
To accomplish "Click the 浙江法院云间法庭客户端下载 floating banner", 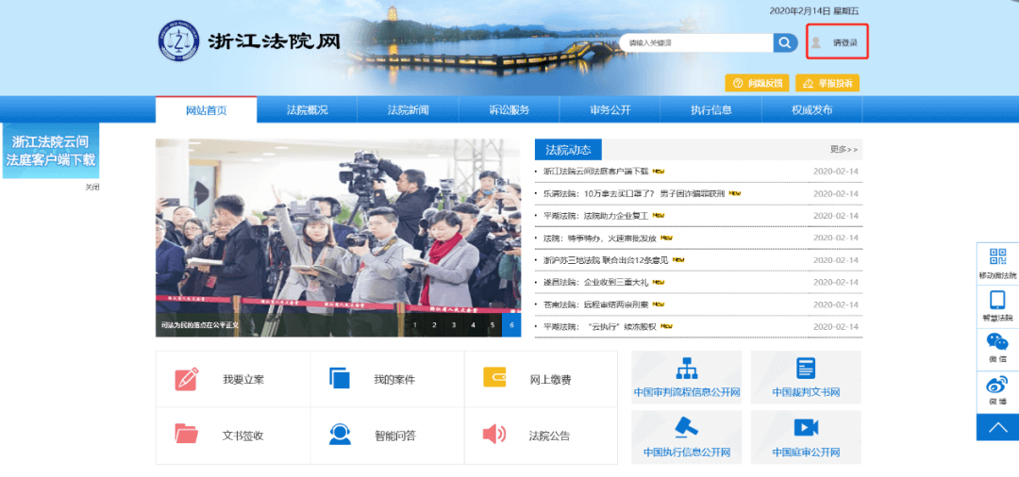I will click(51, 151).
